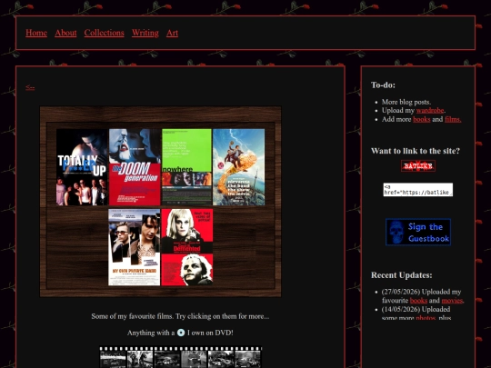Click the 'More blog posts.' list item
This screenshot has height=368, width=491.
(406, 102)
